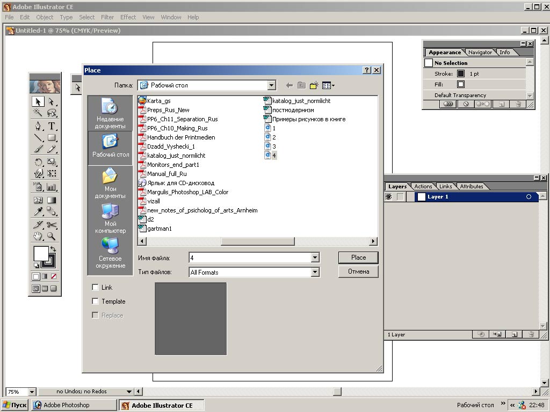This screenshot has width=550, height=412.
Task: Select the Type tool
Action: tap(52, 126)
